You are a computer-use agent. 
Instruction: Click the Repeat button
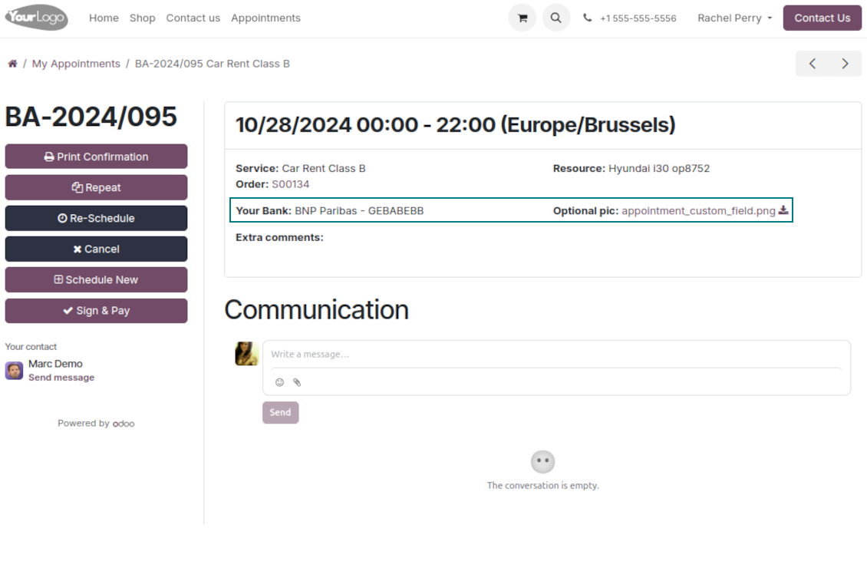point(96,187)
